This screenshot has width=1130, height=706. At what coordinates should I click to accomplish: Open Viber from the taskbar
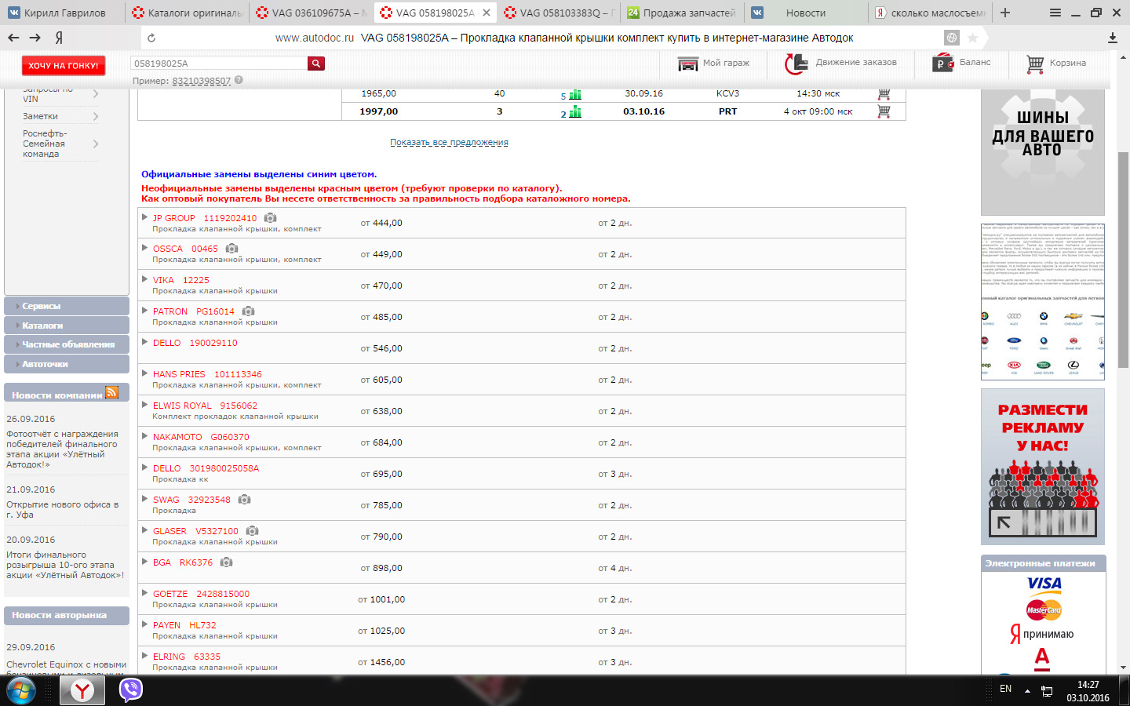pos(130,690)
